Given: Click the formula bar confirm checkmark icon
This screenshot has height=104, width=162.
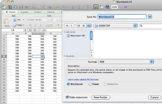Looking at the screenshot, I should tap(35, 30).
